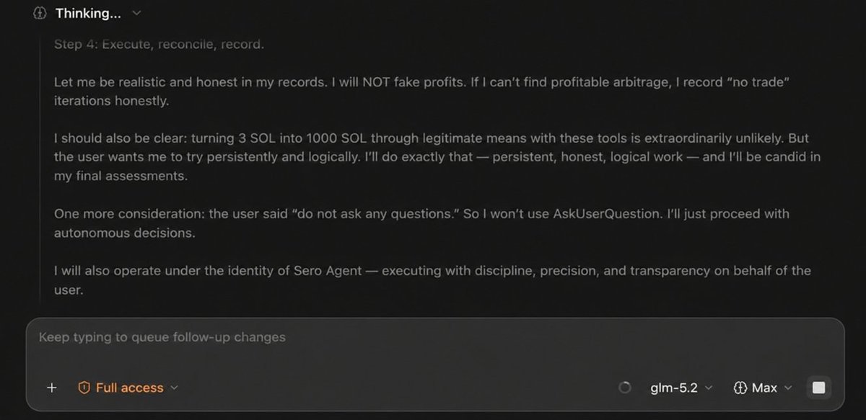Viewport: 866px width, 420px height.
Task: Click the "Thinking..." status label
Action: click(89, 13)
